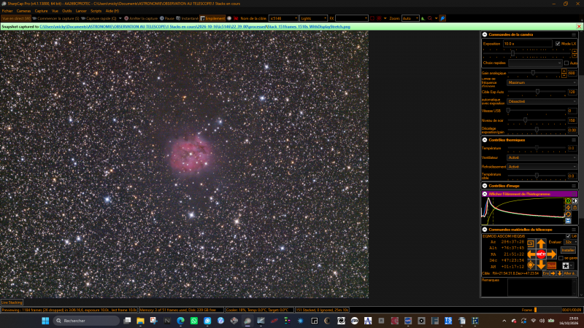
Task: Open the Refroidissement Activé dropdown
Action: point(542,167)
